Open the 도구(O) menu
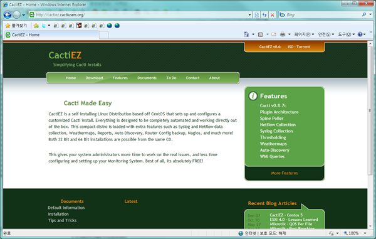 tap(347, 35)
